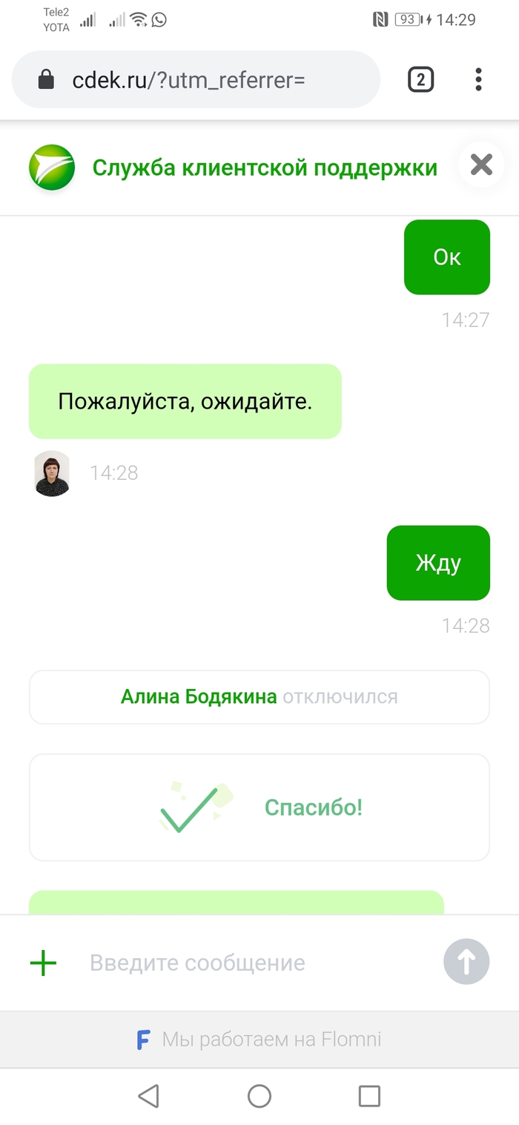Tap the Android back navigation button
The height and width of the screenshot is (1125, 519).
149,1096
